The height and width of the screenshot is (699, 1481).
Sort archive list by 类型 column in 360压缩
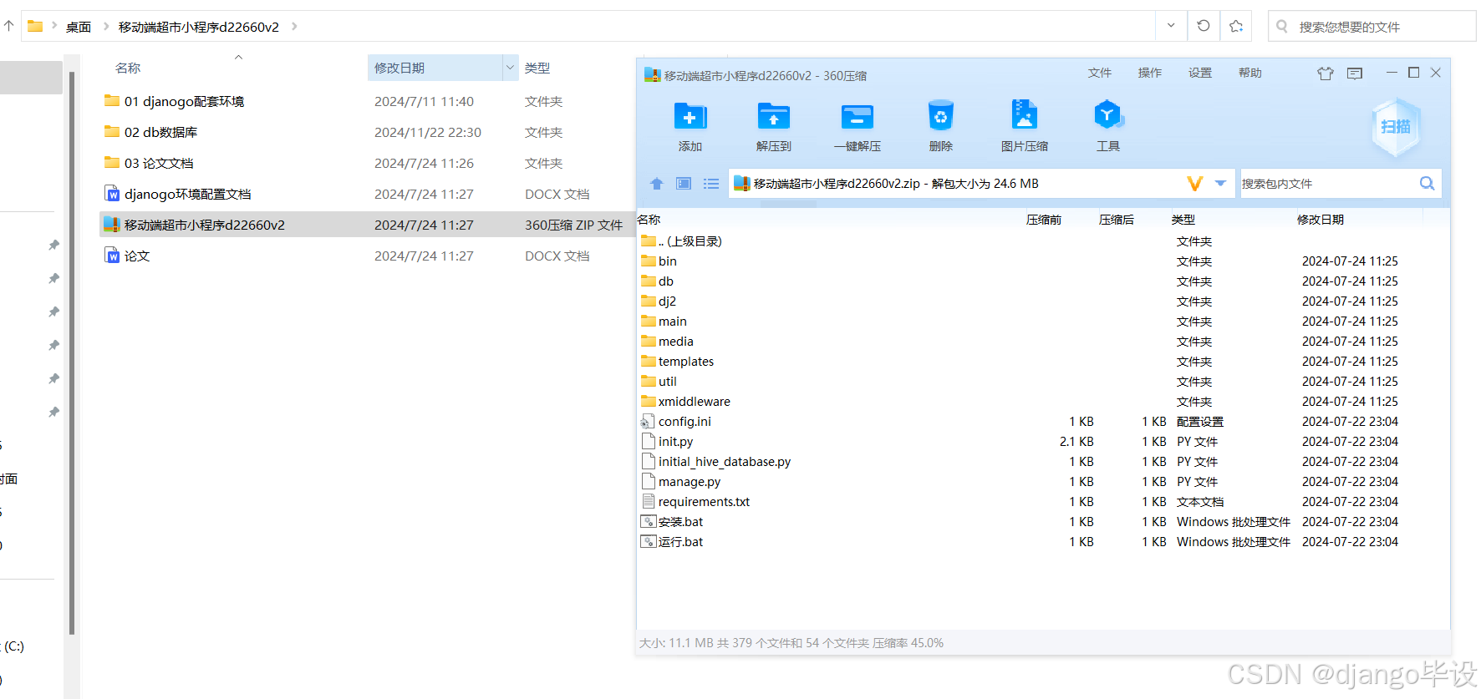click(1183, 220)
